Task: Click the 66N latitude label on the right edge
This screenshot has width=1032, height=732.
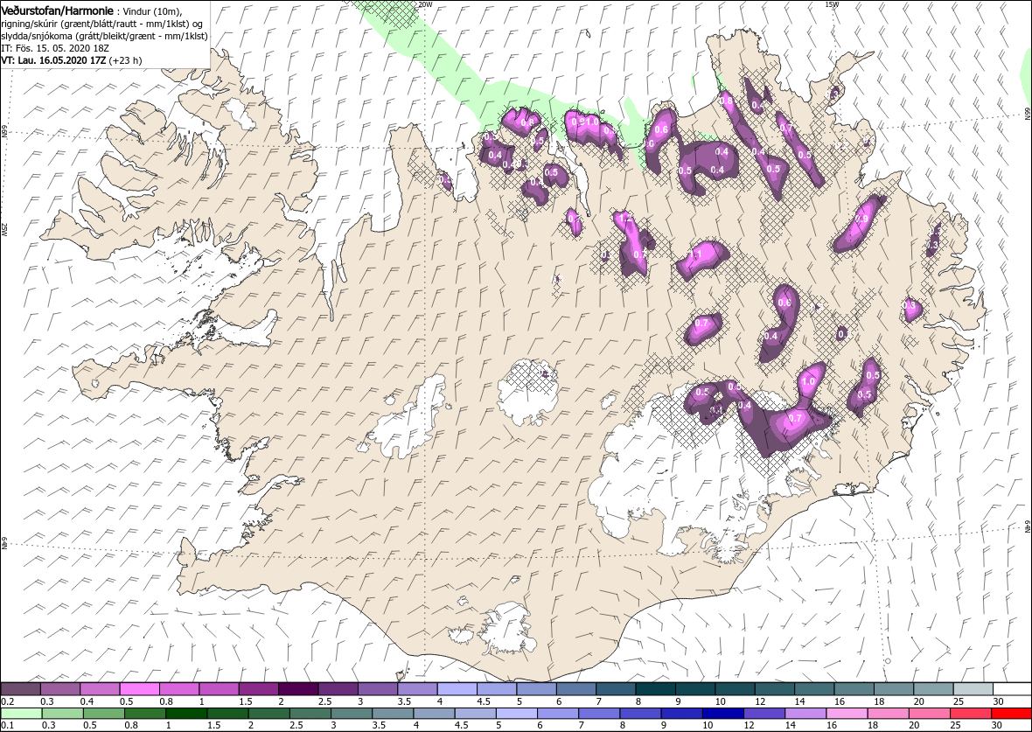Action: [1028, 113]
